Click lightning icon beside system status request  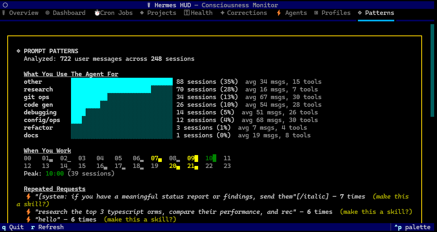pyautogui.click(x=28, y=197)
